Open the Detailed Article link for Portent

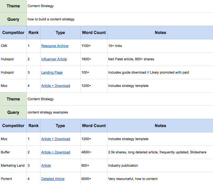pyautogui.click(x=53, y=179)
